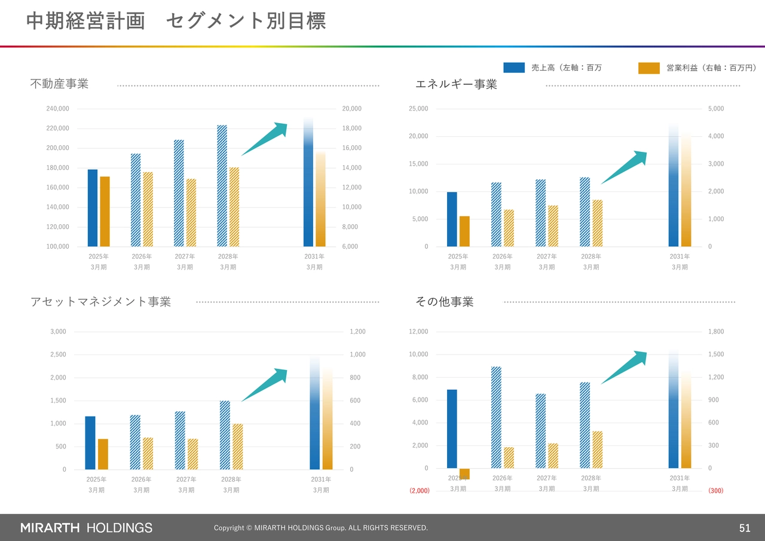Click the 2031年3月期 gradient orange bar in 不動産事業
The width and height of the screenshot is (765, 541).
pyautogui.click(x=321, y=199)
